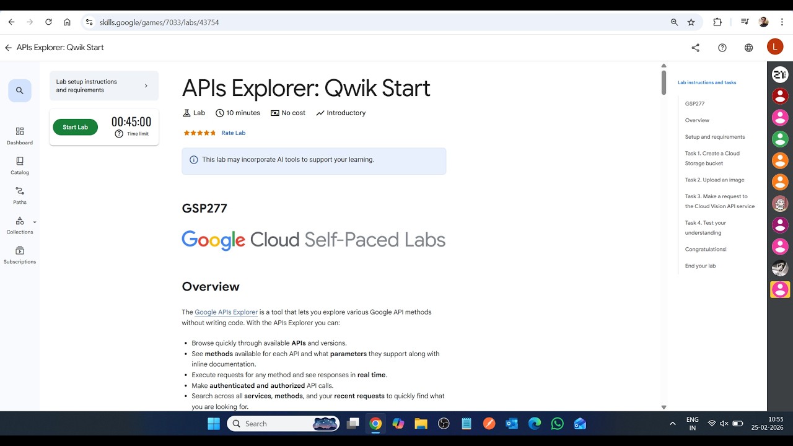Show hidden icons in system tray

click(672, 424)
